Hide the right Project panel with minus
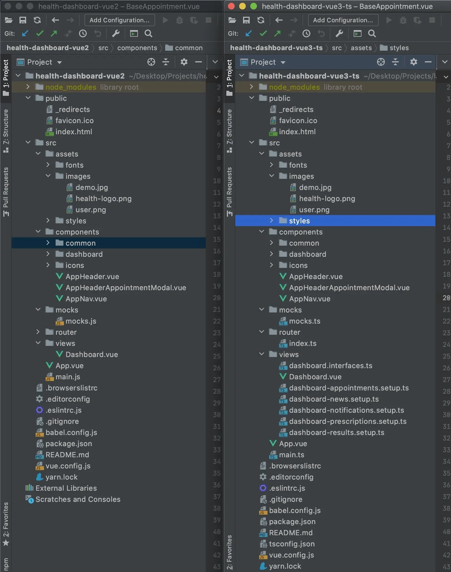The image size is (451, 572). click(428, 62)
